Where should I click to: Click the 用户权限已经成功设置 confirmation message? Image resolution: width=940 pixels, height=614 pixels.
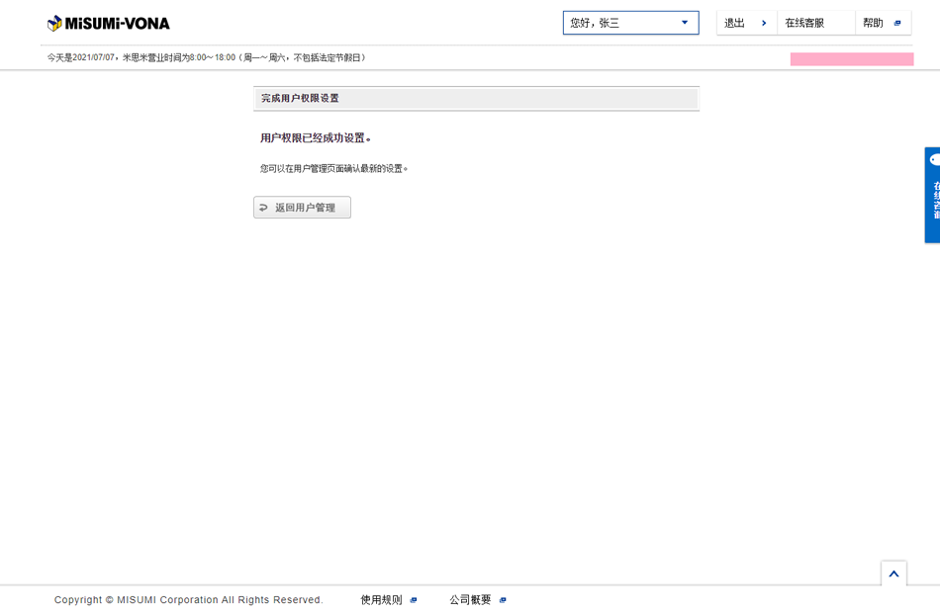click(317, 138)
